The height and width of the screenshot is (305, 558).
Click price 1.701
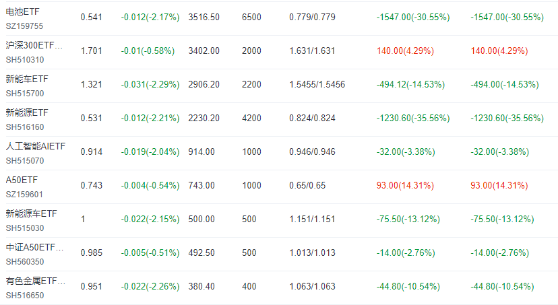(x=92, y=51)
